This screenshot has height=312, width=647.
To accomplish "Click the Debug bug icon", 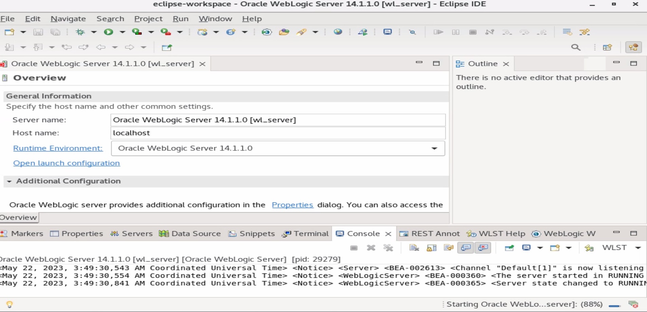I will [x=80, y=32].
